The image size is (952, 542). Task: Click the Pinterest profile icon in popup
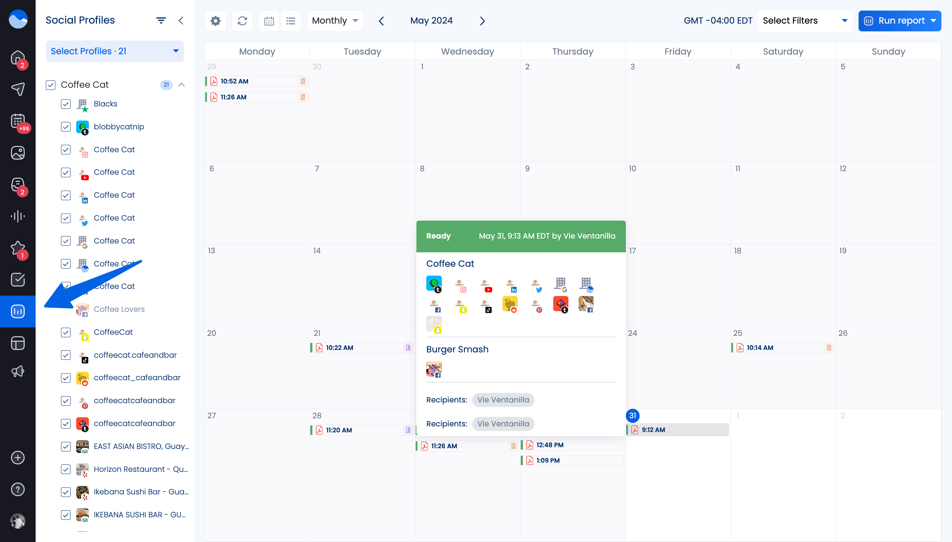(536, 305)
